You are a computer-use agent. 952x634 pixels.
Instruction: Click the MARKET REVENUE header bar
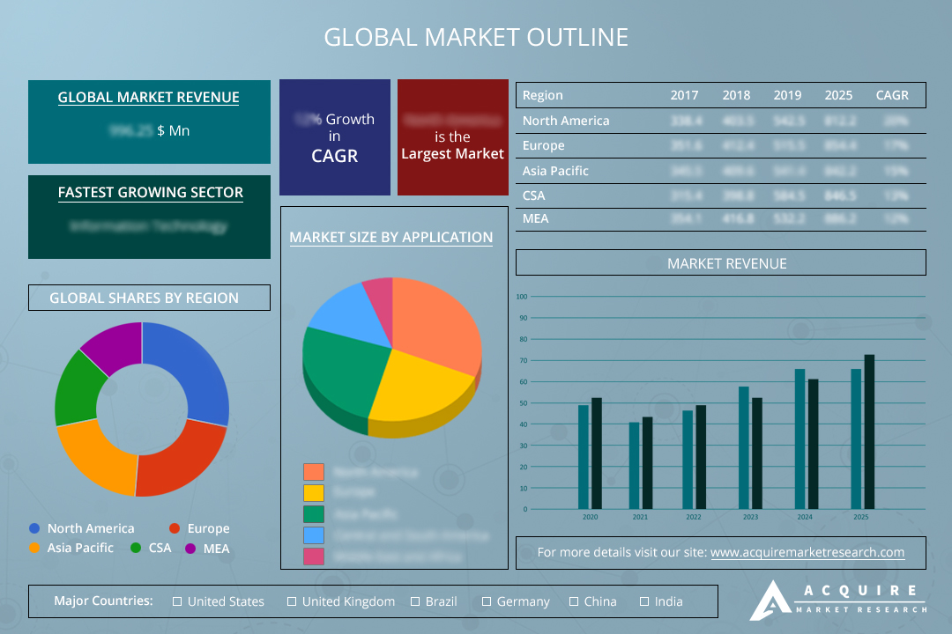tap(720, 262)
